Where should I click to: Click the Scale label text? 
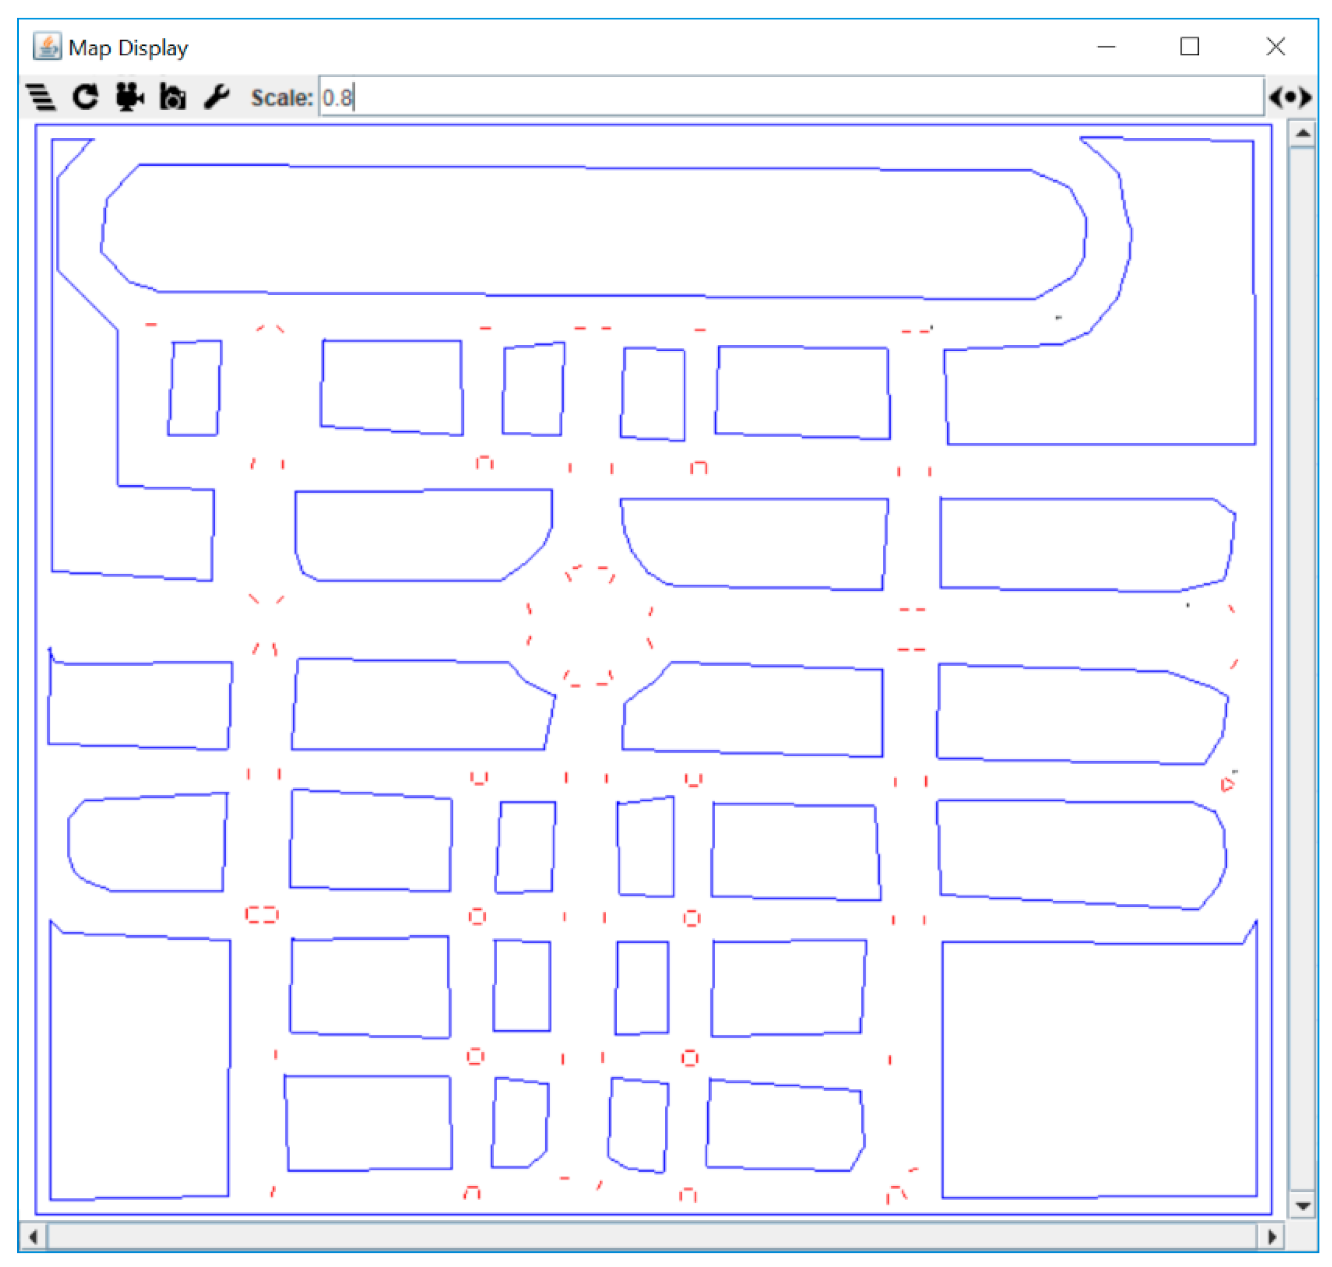(282, 98)
